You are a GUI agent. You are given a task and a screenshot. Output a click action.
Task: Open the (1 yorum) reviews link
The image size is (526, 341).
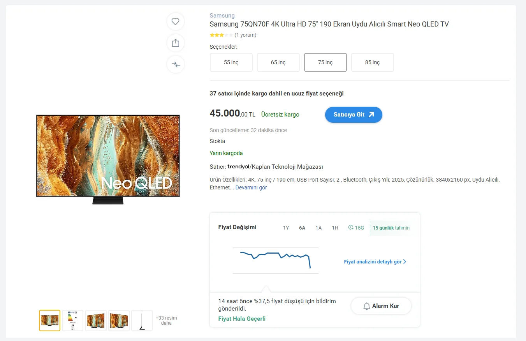pos(245,35)
